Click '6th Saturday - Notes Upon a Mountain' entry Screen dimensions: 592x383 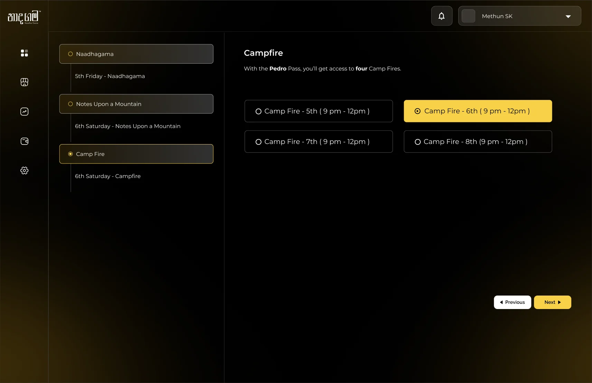[128, 126]
